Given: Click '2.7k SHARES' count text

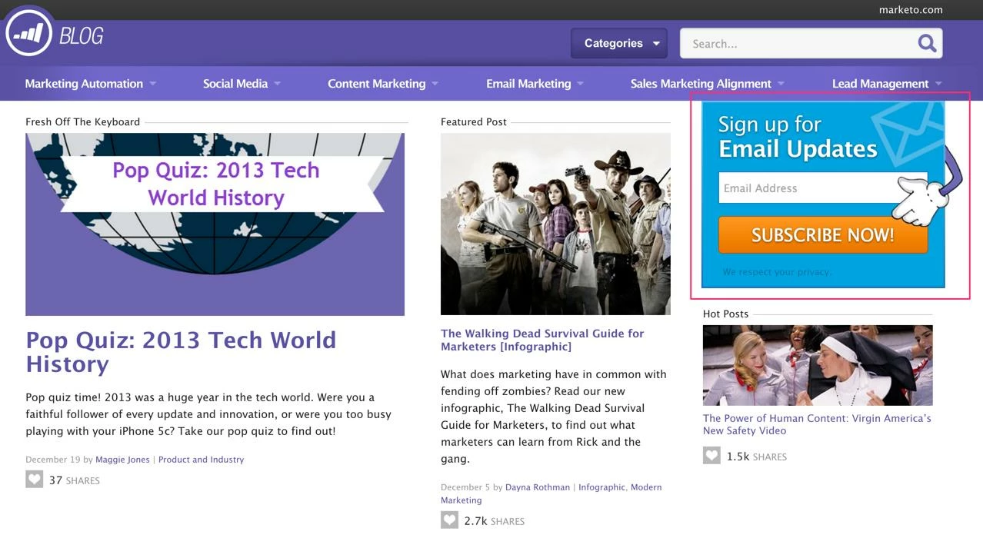Looking at the screenshot, I should click(495, 521).
